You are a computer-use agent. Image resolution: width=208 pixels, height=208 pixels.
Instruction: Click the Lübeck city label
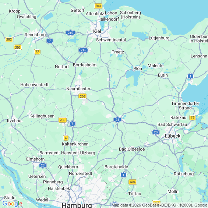pyautogui.click(x=172, y=136)
